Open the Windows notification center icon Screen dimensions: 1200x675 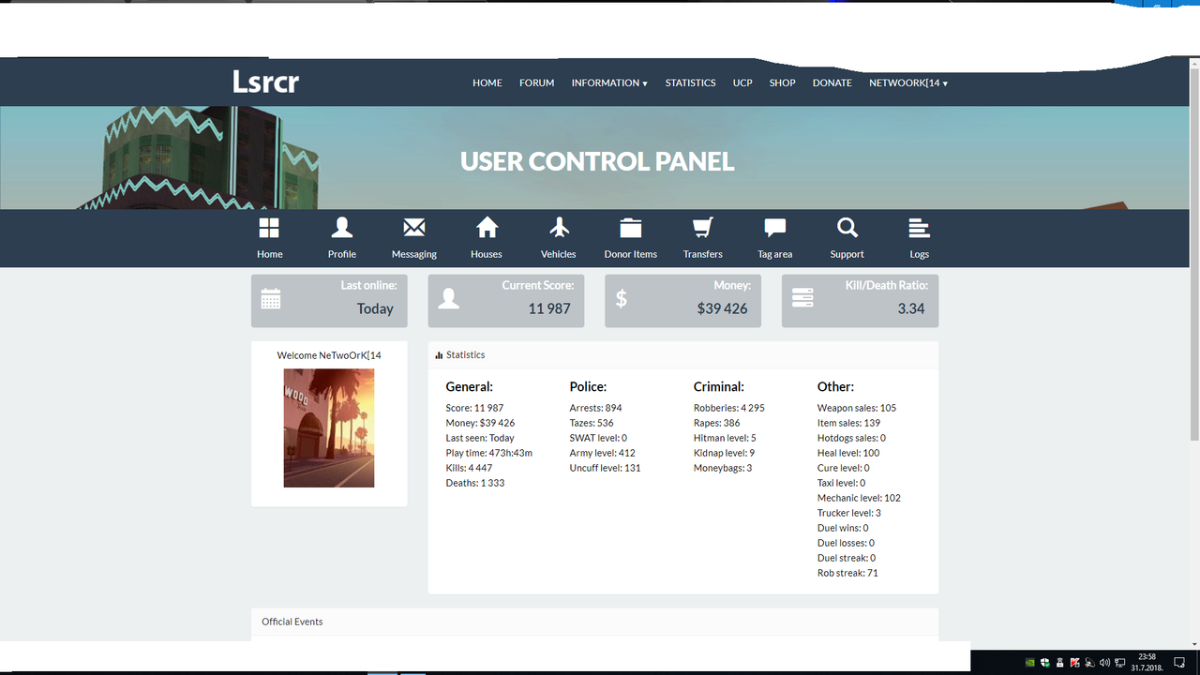pos(1179,662)
